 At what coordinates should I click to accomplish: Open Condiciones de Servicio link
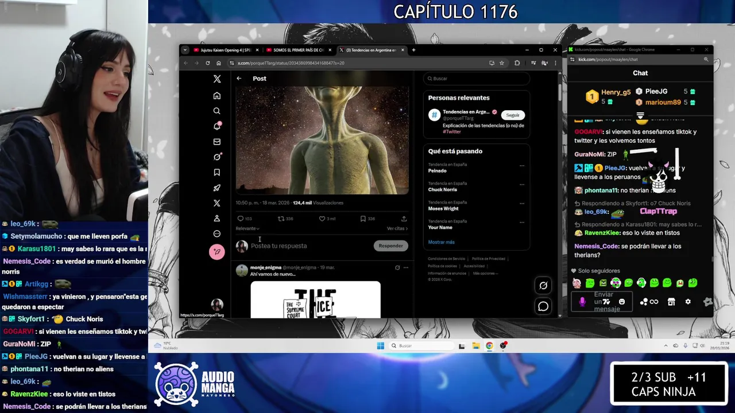[x=446, y=259]
